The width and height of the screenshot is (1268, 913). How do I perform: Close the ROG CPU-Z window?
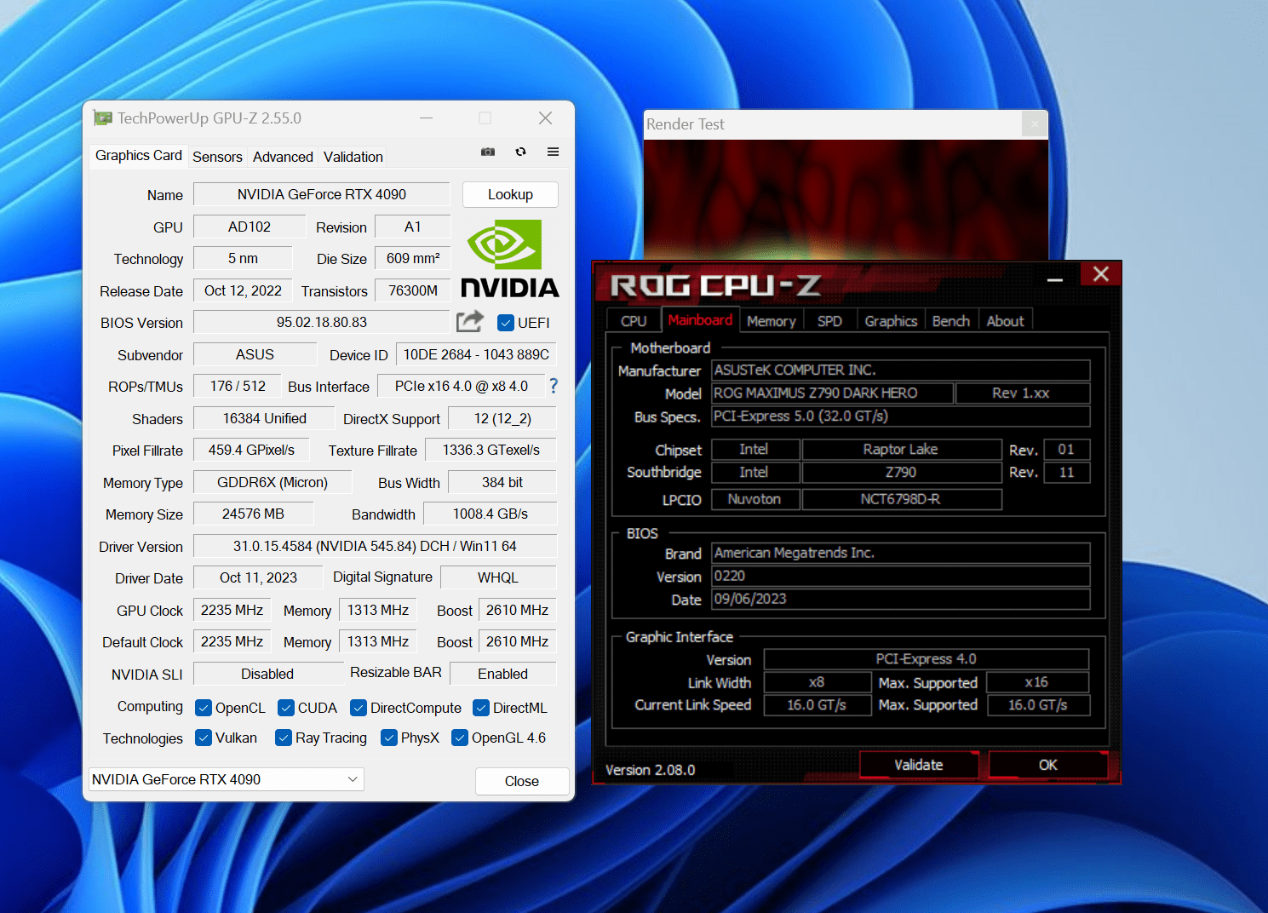click(x=1100, y=273)
